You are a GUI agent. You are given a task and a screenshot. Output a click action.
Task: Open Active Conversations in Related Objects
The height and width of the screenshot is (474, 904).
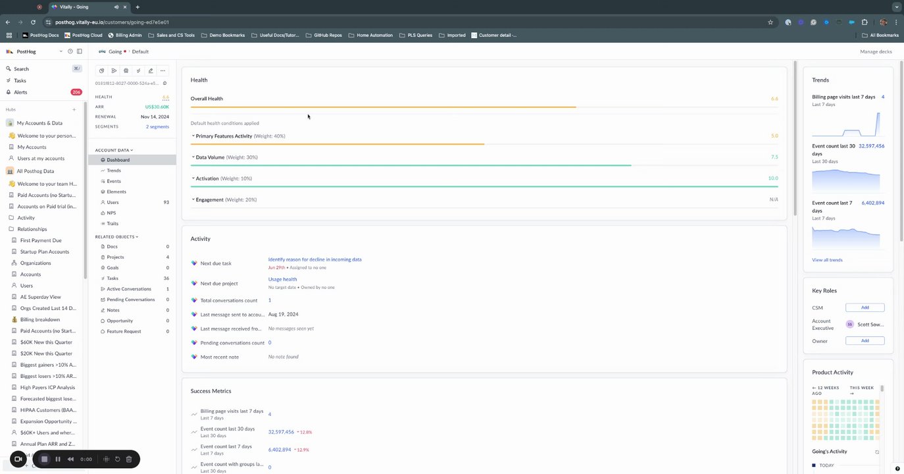(134, 289)
